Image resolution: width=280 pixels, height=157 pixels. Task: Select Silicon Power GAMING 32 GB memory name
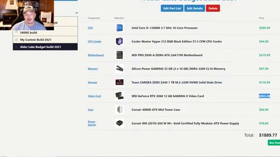pyautogui.click(x=178, y=69)
